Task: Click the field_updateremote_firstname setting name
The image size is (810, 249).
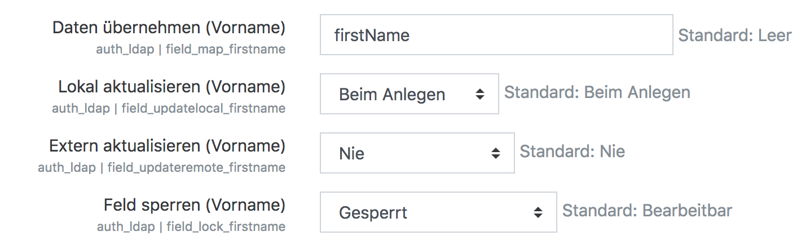Action: click(x=196, y=167)
